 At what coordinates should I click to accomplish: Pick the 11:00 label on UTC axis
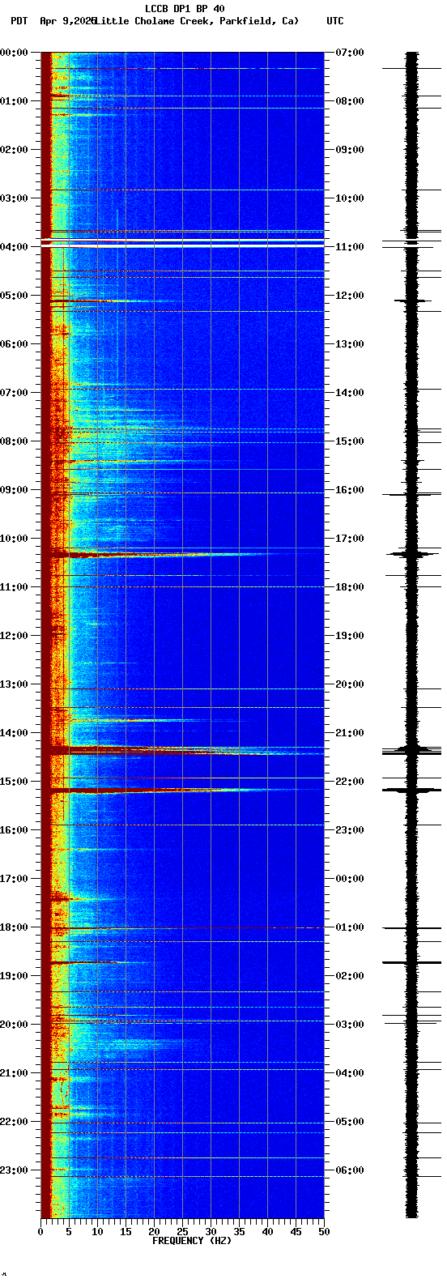[350, 247]
